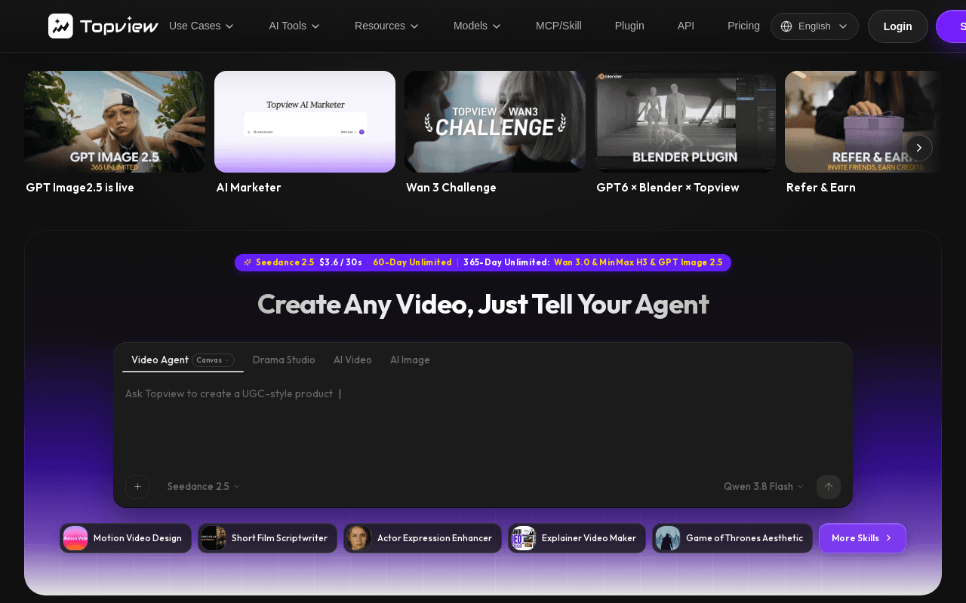The image size is (966, 603).
Task: Click the 'GPT6 × Blender × Topview' caption
Action: coord(668,188)
